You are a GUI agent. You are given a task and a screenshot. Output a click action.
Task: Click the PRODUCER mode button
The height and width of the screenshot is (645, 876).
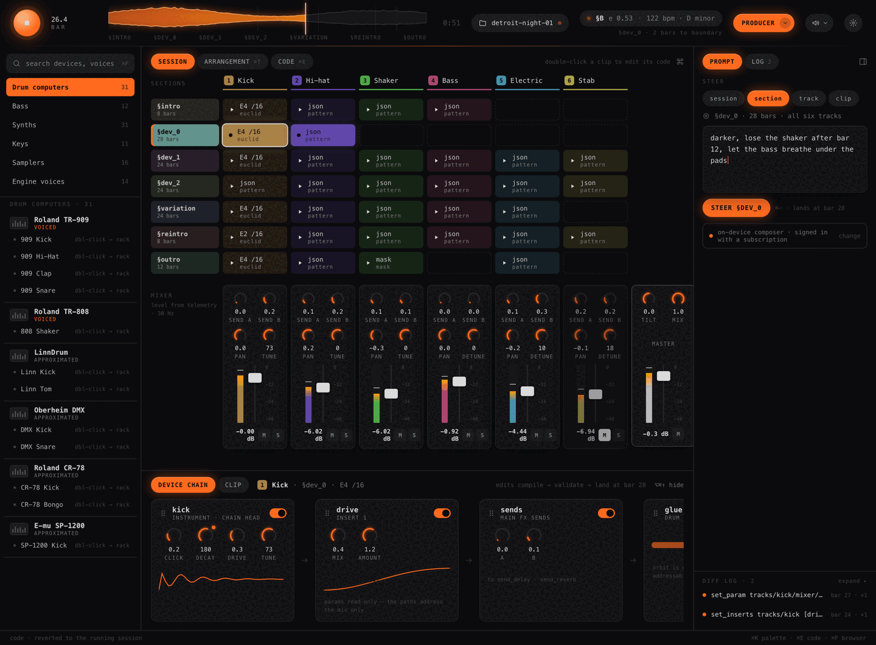[763, 23]
